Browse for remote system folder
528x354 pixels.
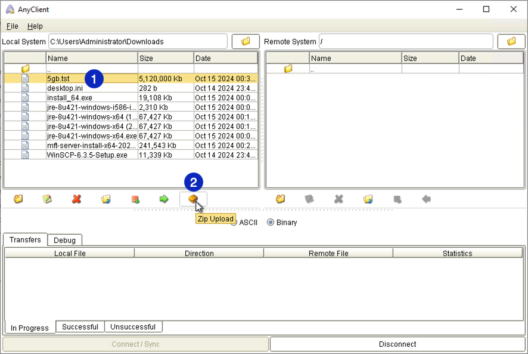click(511, 42)
